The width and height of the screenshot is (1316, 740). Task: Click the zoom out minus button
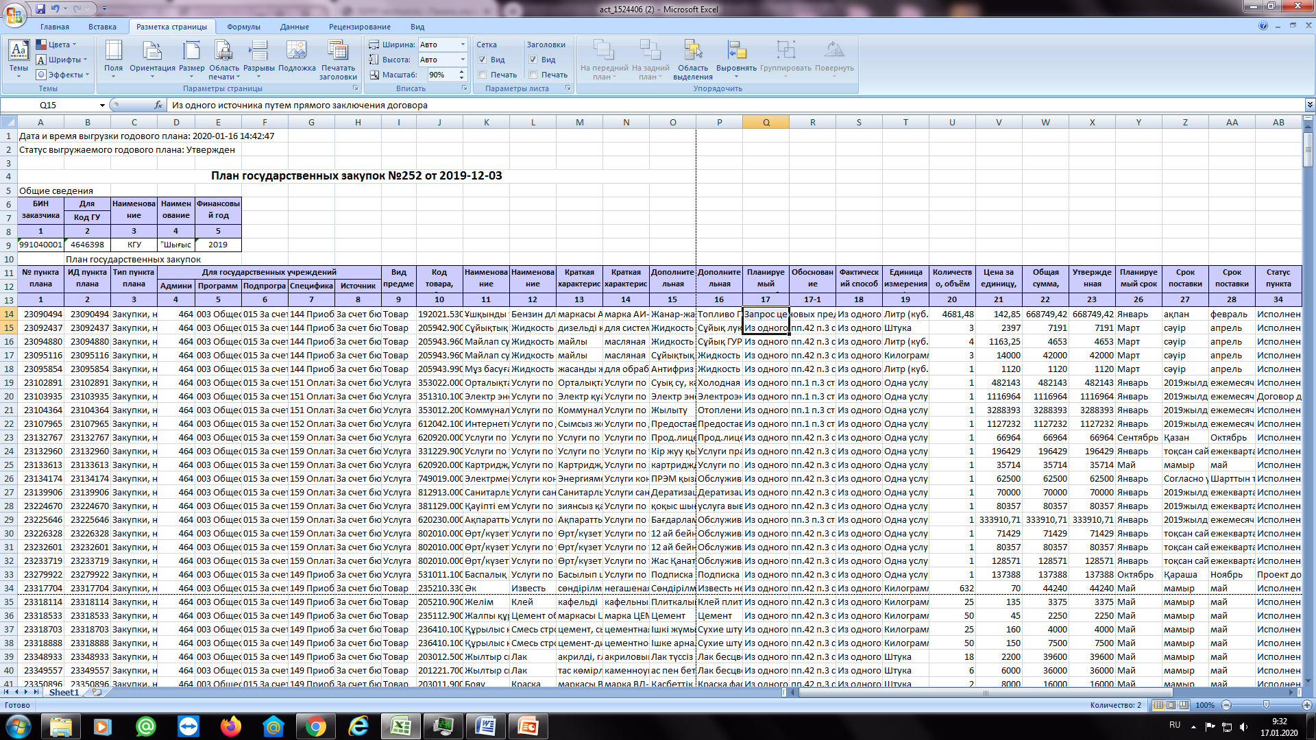[x=1226, y=705]
